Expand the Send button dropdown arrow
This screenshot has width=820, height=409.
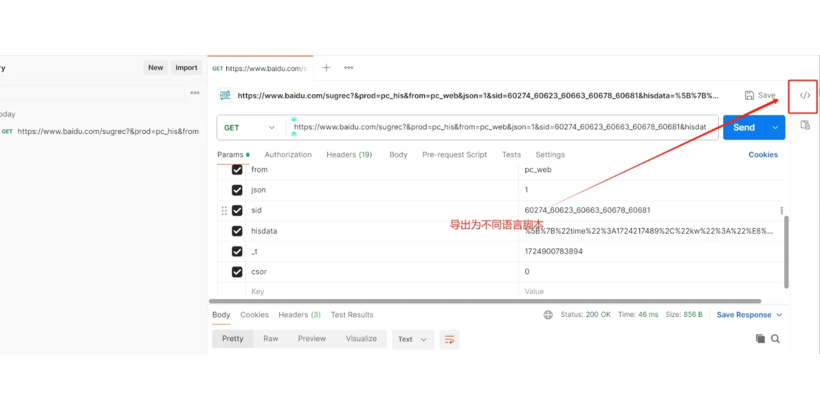[x=774, y=127]
